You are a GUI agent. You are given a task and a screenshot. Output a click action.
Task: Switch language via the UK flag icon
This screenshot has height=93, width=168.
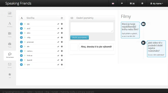(113, 3)
